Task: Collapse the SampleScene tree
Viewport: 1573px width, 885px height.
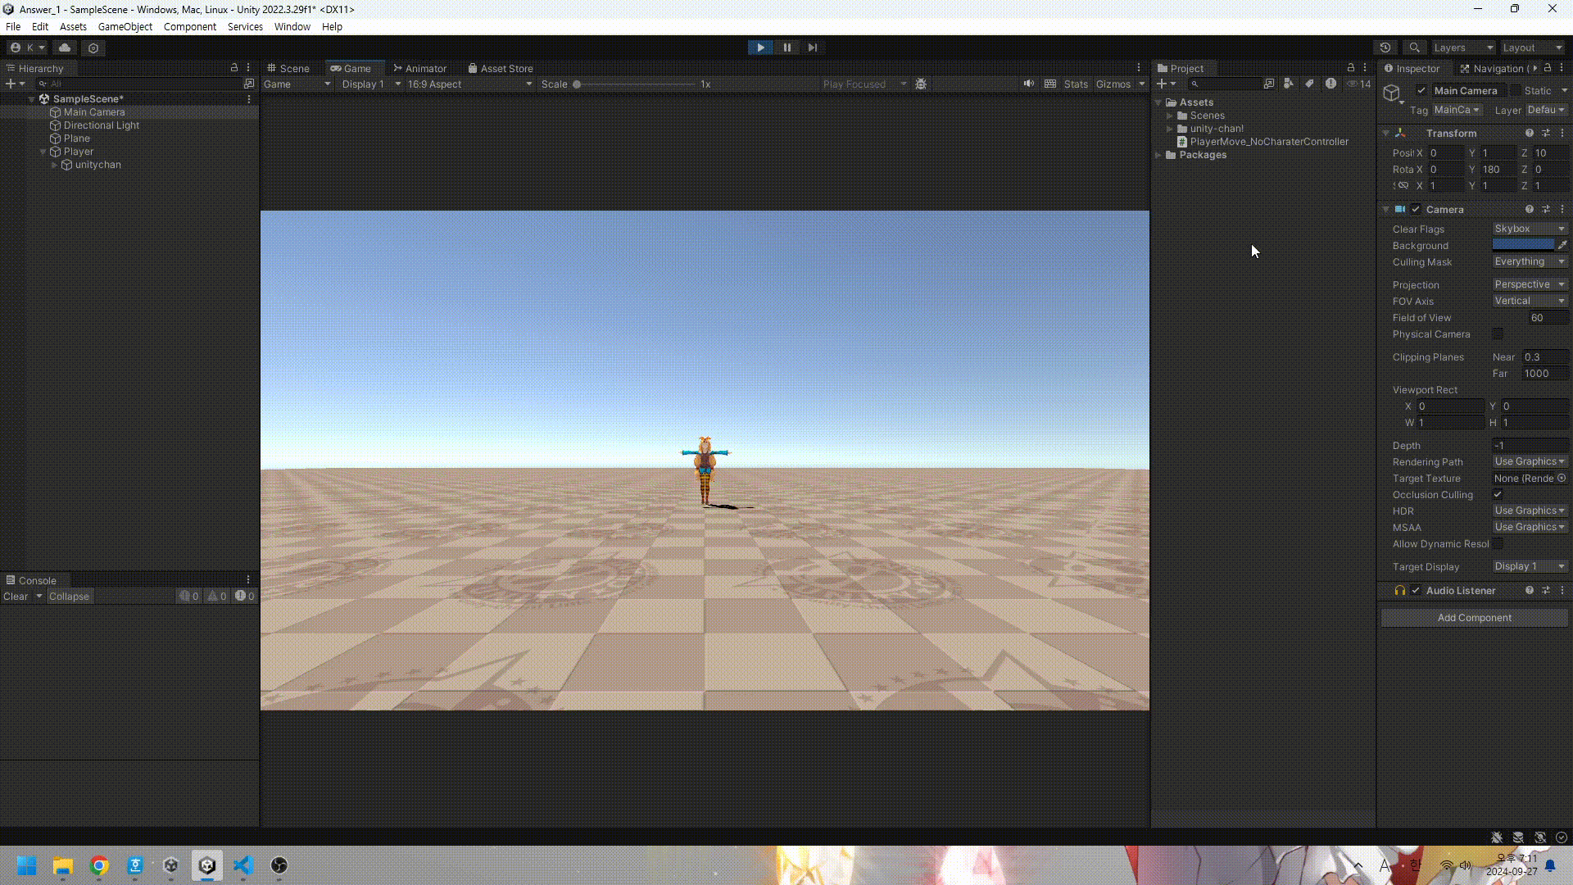Action: [x=31, y=99]
